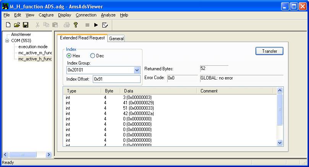The height and width of the screenshot is (167, 309).
Task: Click the Copy icon in toolbar
Action: [46, 25]
